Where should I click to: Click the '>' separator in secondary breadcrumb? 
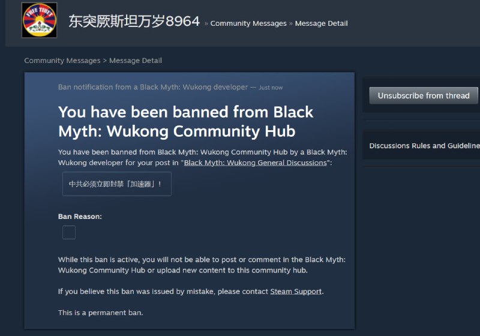pos(104,61)
